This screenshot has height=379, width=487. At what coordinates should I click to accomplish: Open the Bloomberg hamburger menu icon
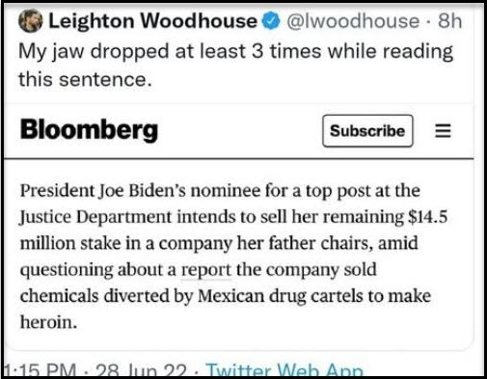[x=443, y=131]
